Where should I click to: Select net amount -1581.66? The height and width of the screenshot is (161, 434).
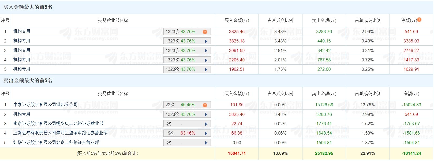point(411,133)
